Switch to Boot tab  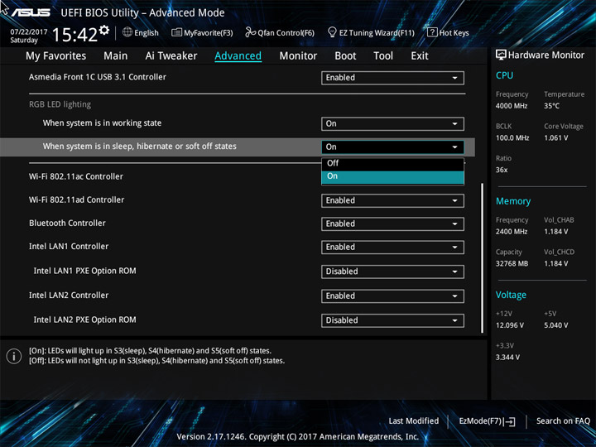point(345,56)
